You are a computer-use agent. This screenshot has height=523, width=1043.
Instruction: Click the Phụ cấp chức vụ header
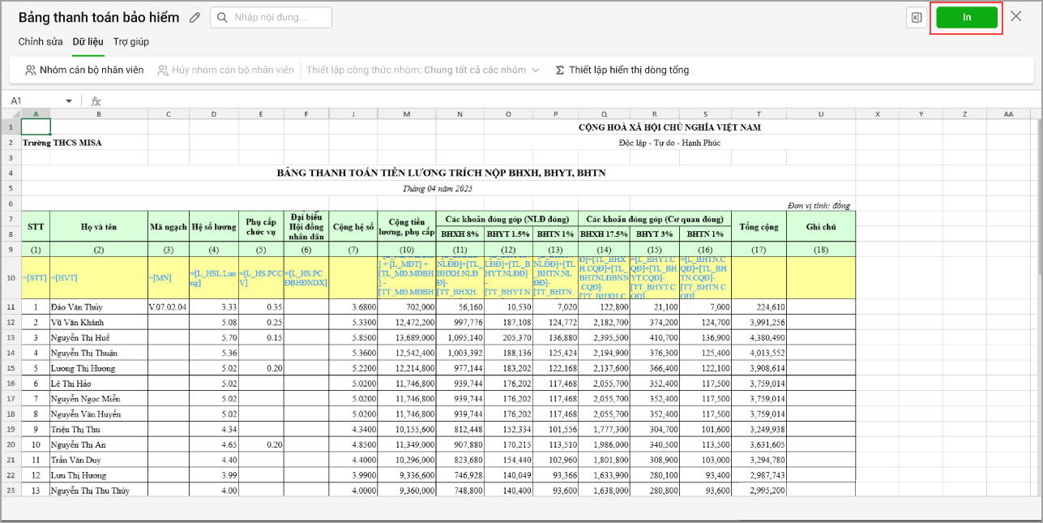261,226
